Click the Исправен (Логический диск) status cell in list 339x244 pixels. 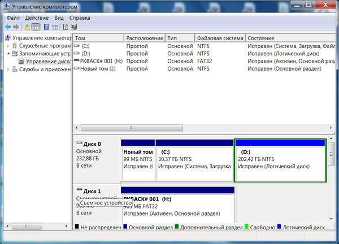[284, 54]
